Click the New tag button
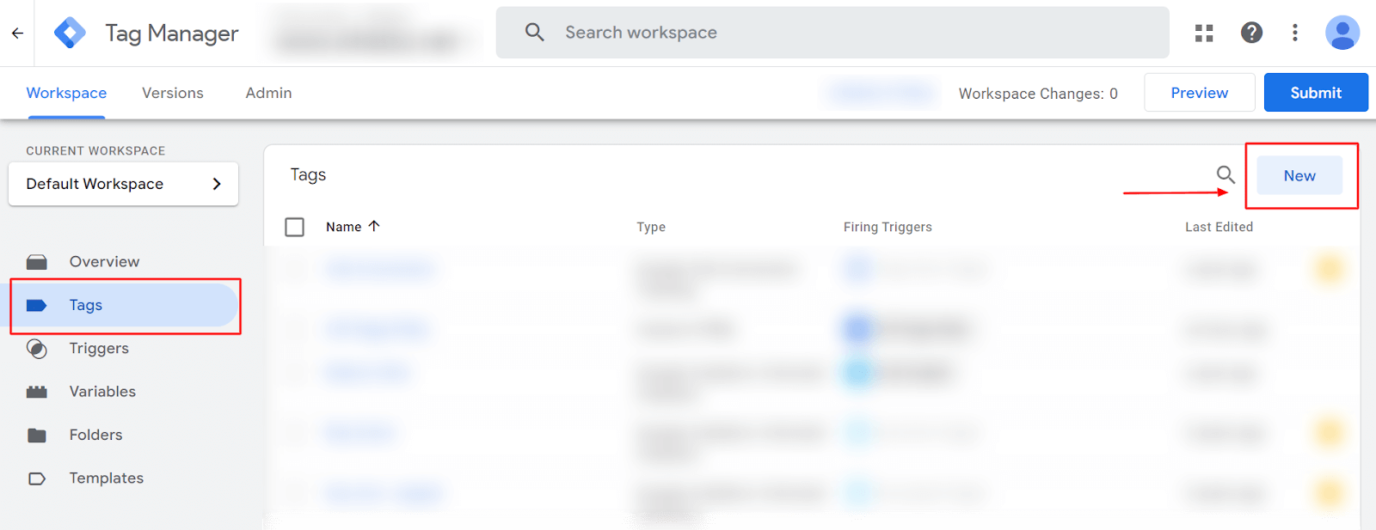The image size is (1376, 530). pyautogui.click(x=1299, y=175)
